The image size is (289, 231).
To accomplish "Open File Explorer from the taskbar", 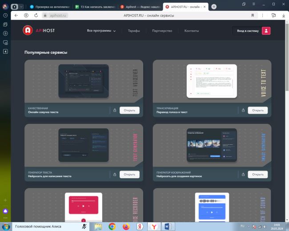I will pyautogui.click(x=98, y=227).
